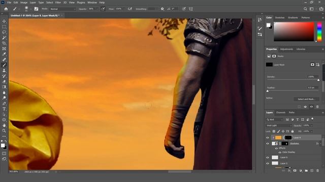Create new adjustment layer button
This screenshot has height=182, width=325.
point(301,171)
